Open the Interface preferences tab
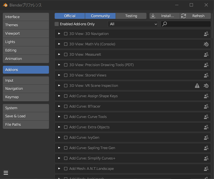 26,17
